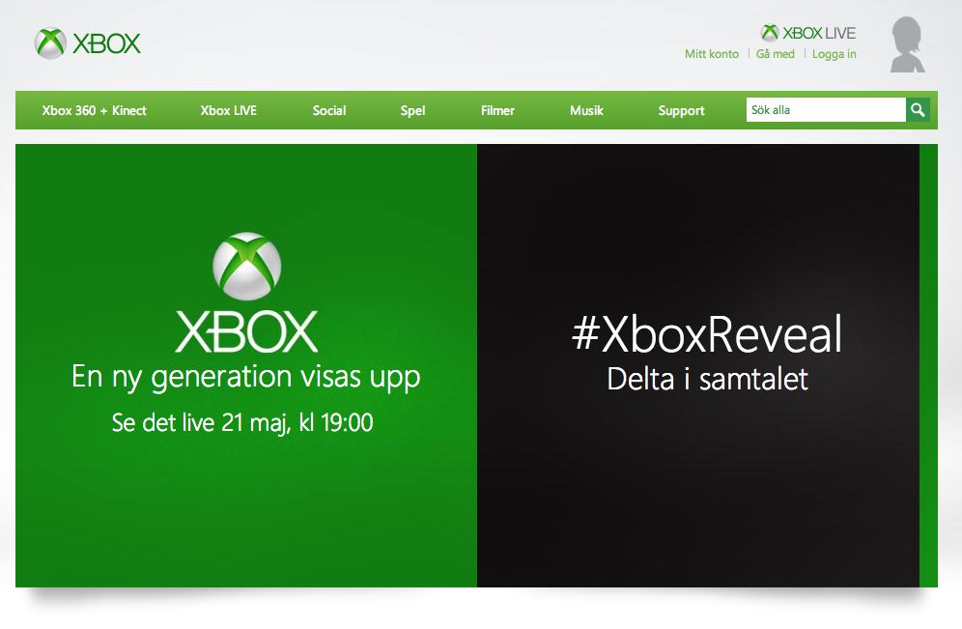The image size is (962, 629).
Task: Go to the Social section
Action: pos(329,110)
